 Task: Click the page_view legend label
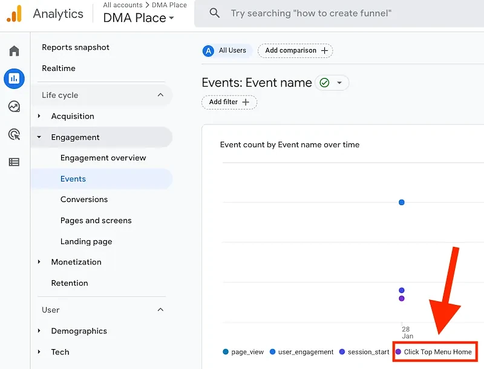click(x=247, y=352)
